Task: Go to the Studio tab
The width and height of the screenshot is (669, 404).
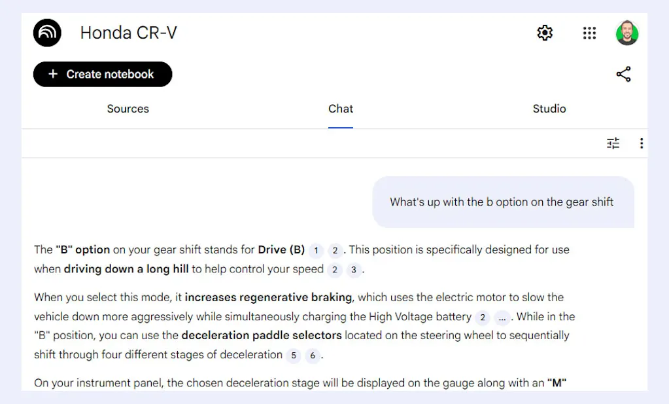Action: (x=549, y=109)
